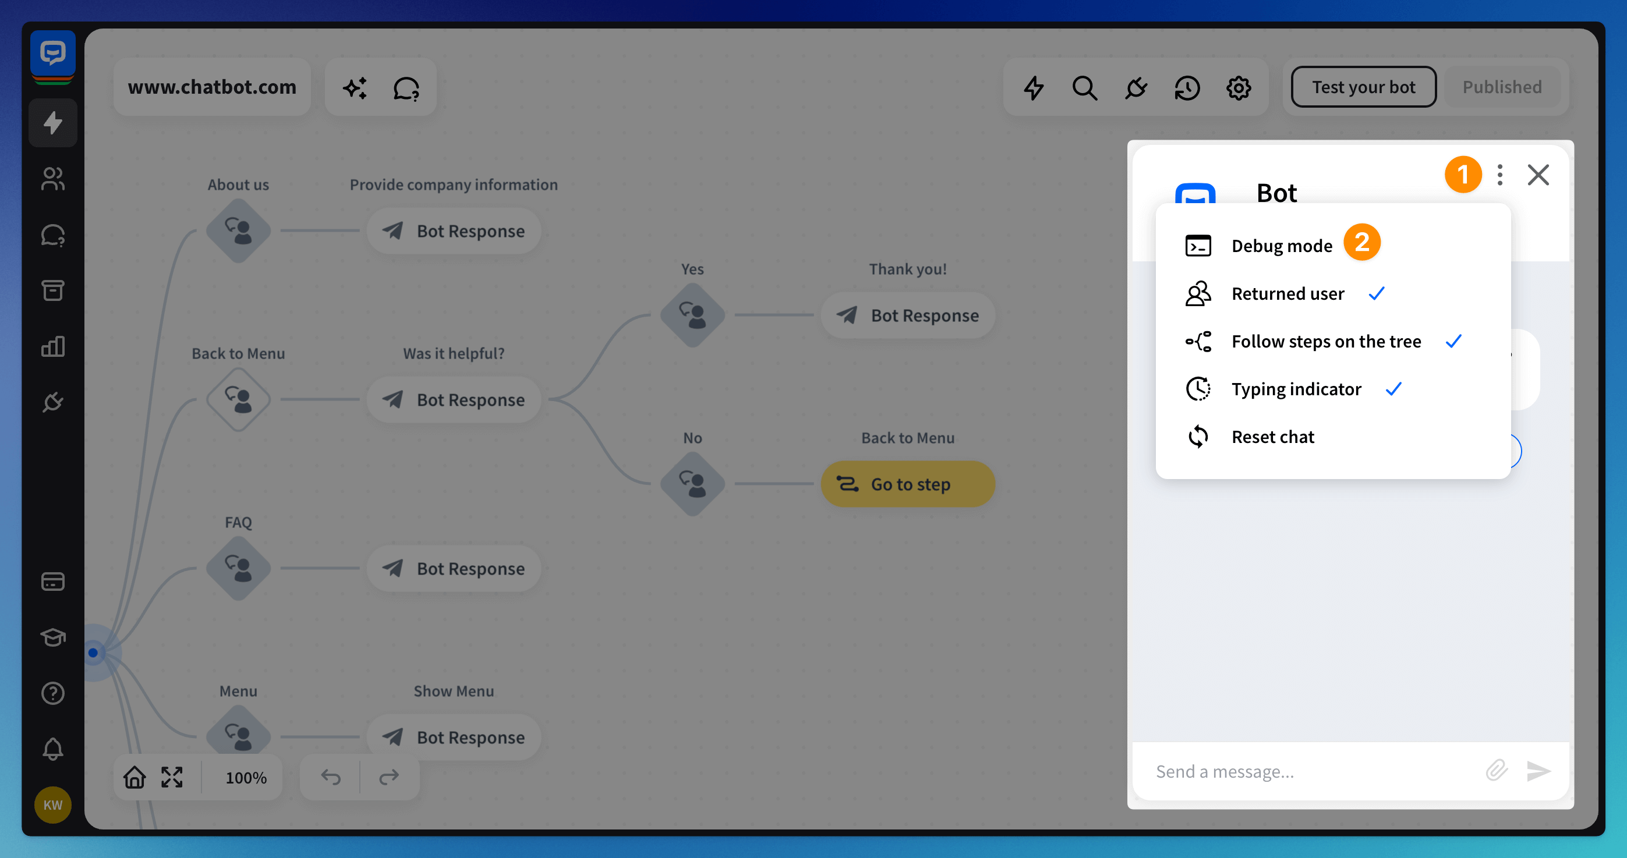Open the www.chatbot.com bot name selector
Screen dimensions: 1627x858
[x=211, y=87]
